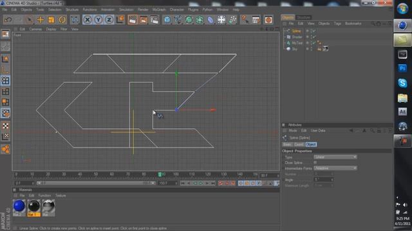Open the HyperNURBS generators icon
The image size is (412, 231).
[x=189, y=20]
